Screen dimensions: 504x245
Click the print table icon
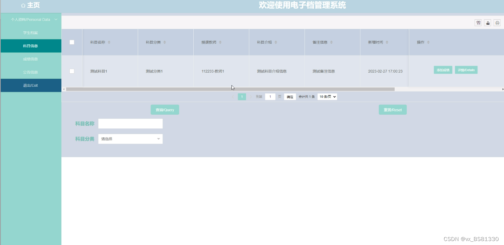497,23
